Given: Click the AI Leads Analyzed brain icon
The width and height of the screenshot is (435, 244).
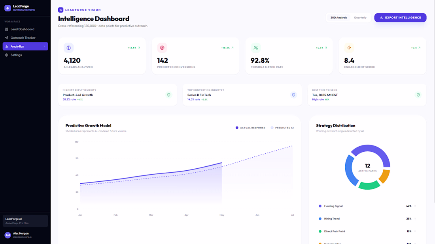Looking at the screenshot, I should coord(68,48).
